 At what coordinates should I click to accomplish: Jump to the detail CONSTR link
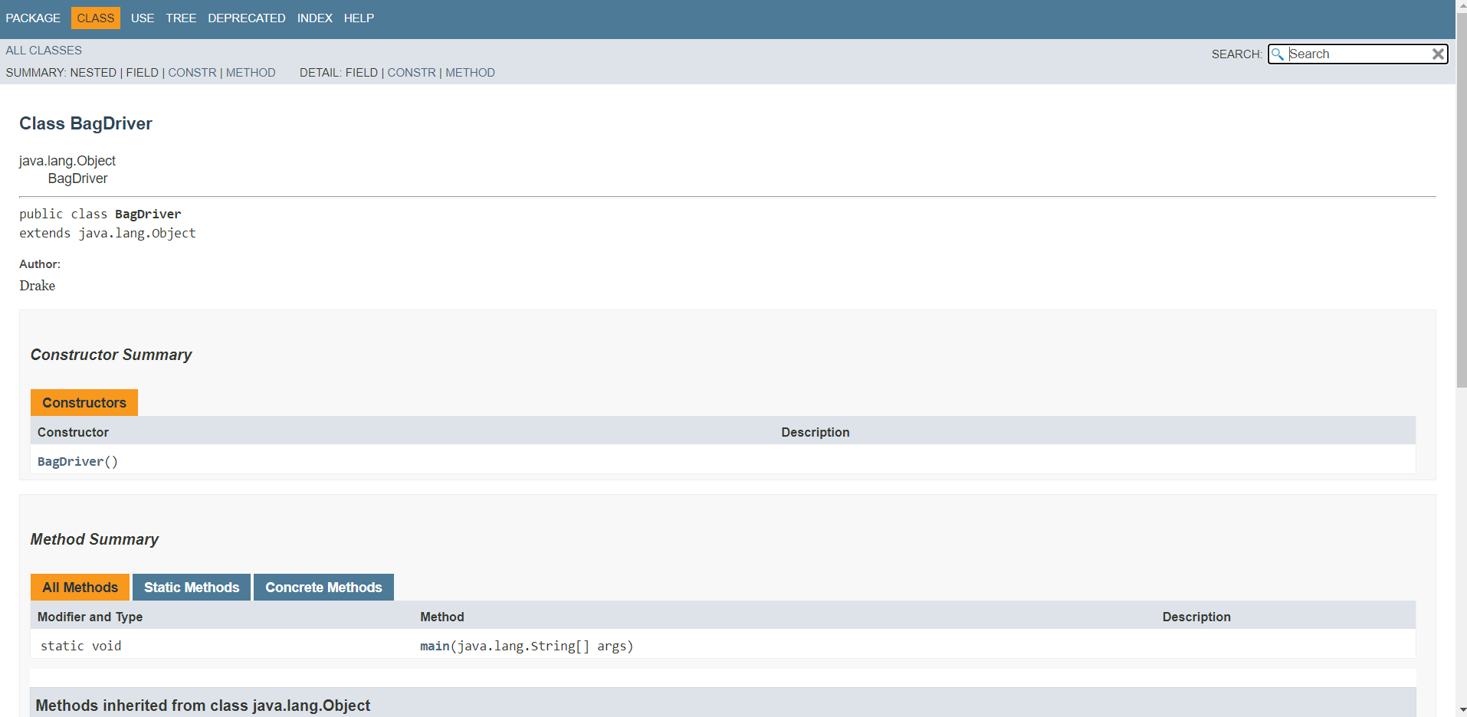[x=412, y=73]
